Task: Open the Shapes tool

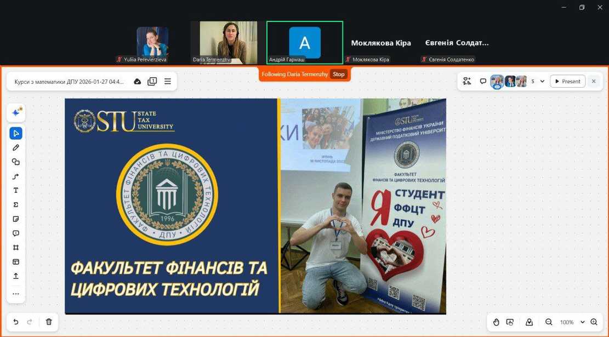Action: (x=15, y=162)
